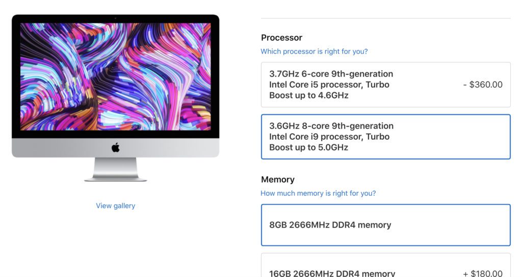Click the + $180.00 price on the 16GB option

click(x=483, y=273)
